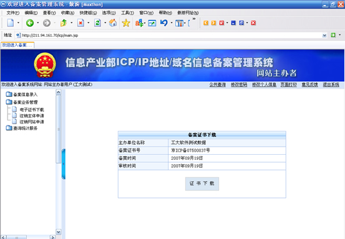Click the columns layout toolbar icon
The width and height of the screenshot is (345, 239).
tap(179, 23)
